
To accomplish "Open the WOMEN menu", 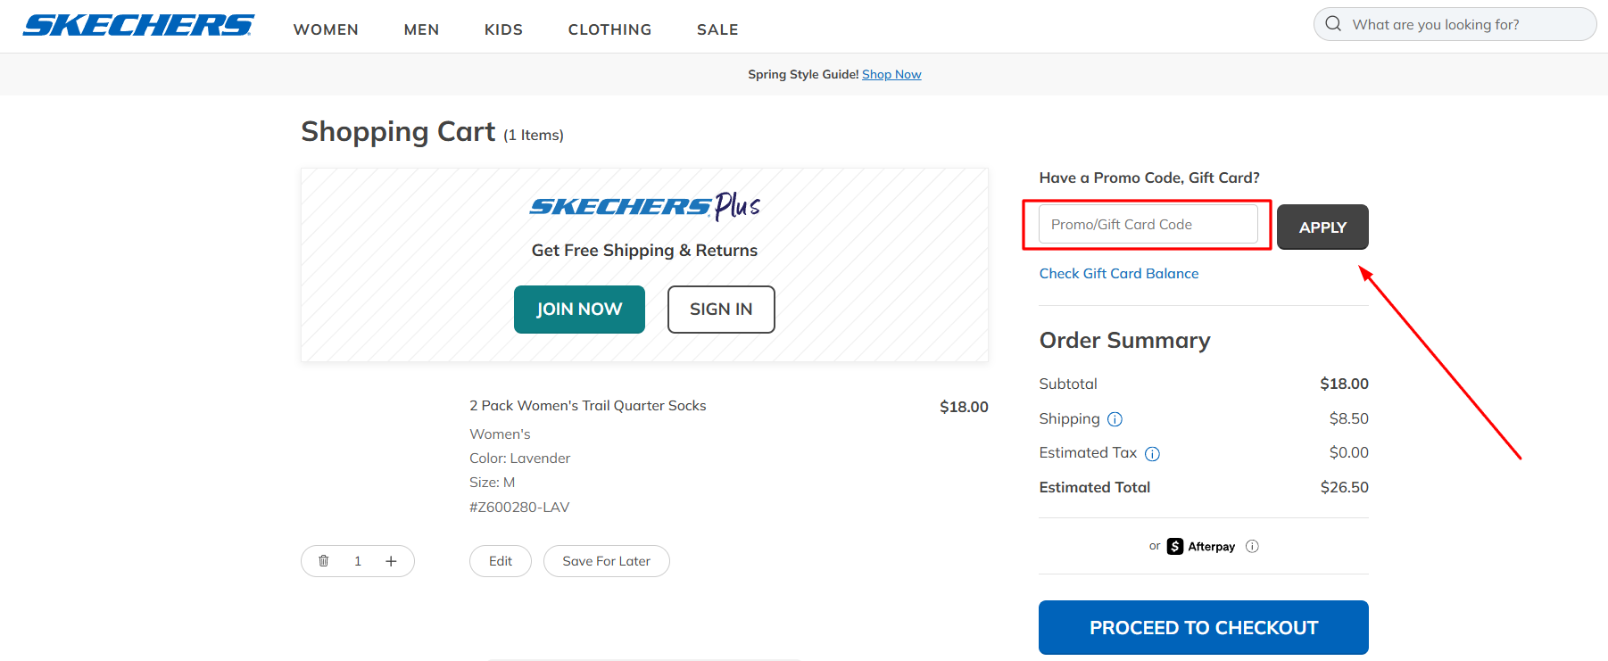I will pyautogui.click(x=326, y=29).
